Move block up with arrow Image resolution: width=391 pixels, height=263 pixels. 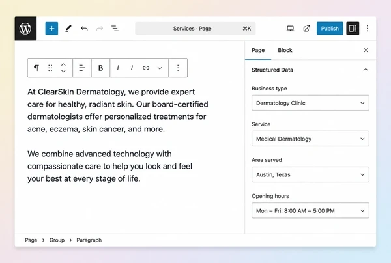click(63, 64)
